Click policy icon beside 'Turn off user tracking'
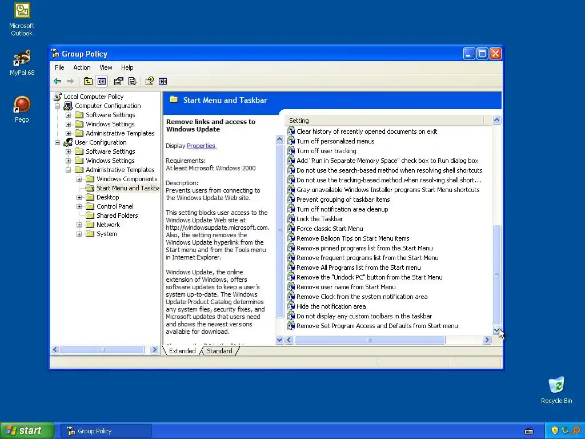Viewport: 585px width, 439px height. (291, 151)
